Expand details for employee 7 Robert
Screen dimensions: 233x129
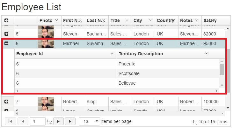click(x=6, y=102)
